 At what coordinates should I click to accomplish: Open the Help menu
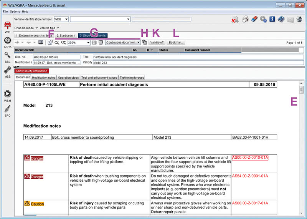tap(25, 12)
